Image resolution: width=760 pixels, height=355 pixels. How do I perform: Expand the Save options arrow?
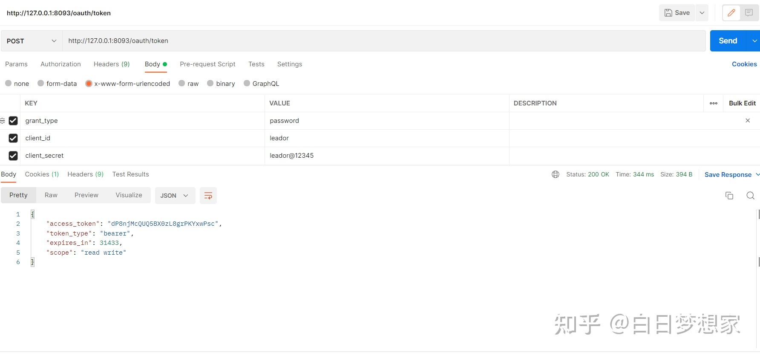[x=702, y=13]
